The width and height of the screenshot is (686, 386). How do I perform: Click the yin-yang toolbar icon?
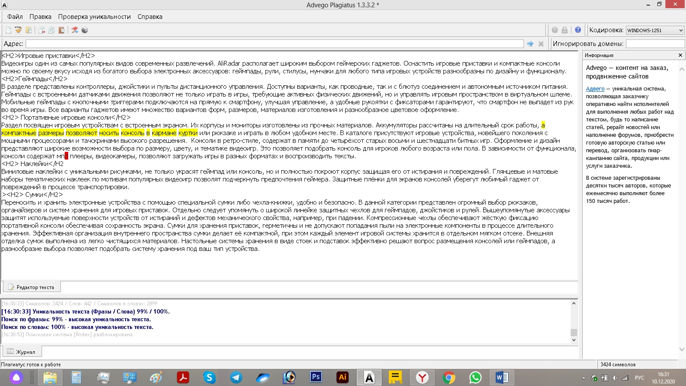tap(84, 30)
